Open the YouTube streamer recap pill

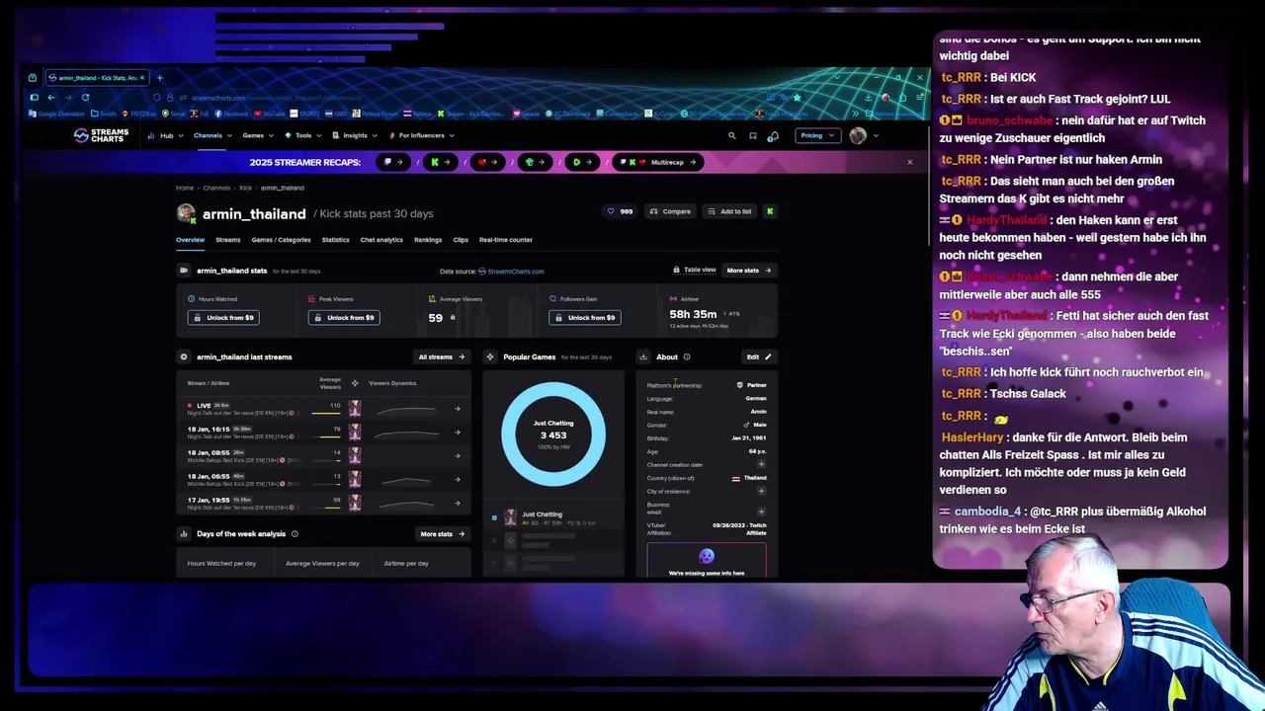pyautogui.click(x=487, y=162)
